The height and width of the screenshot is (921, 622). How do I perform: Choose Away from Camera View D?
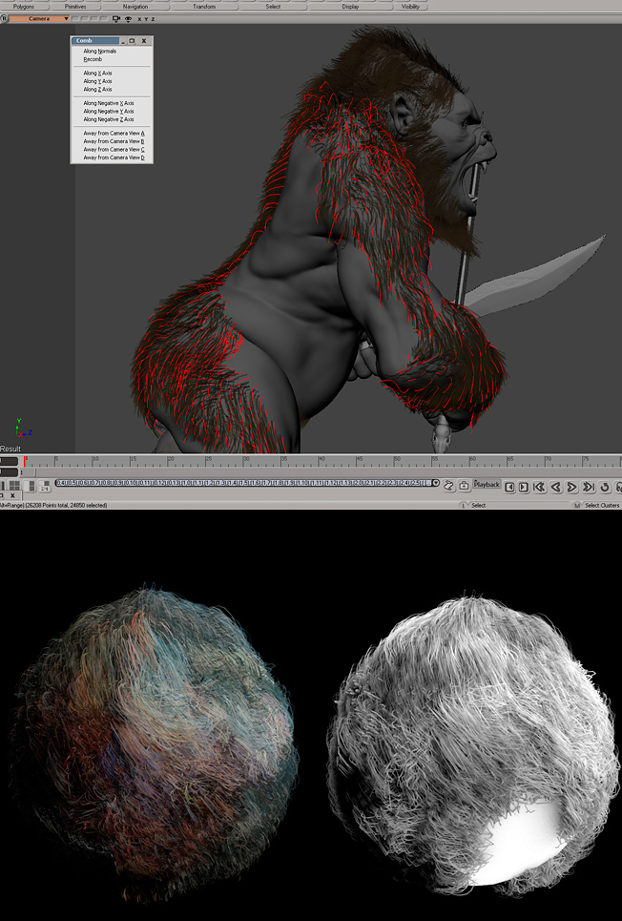[114, 158]
